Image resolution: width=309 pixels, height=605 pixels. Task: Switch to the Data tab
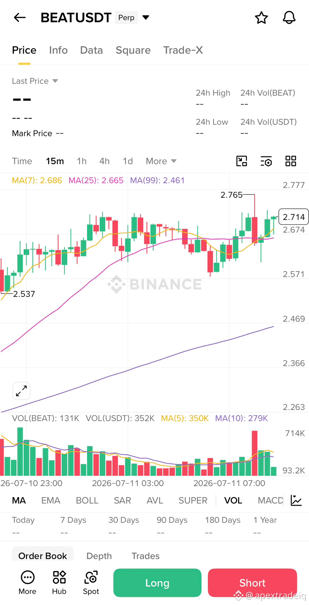click(x=91, y=50)
